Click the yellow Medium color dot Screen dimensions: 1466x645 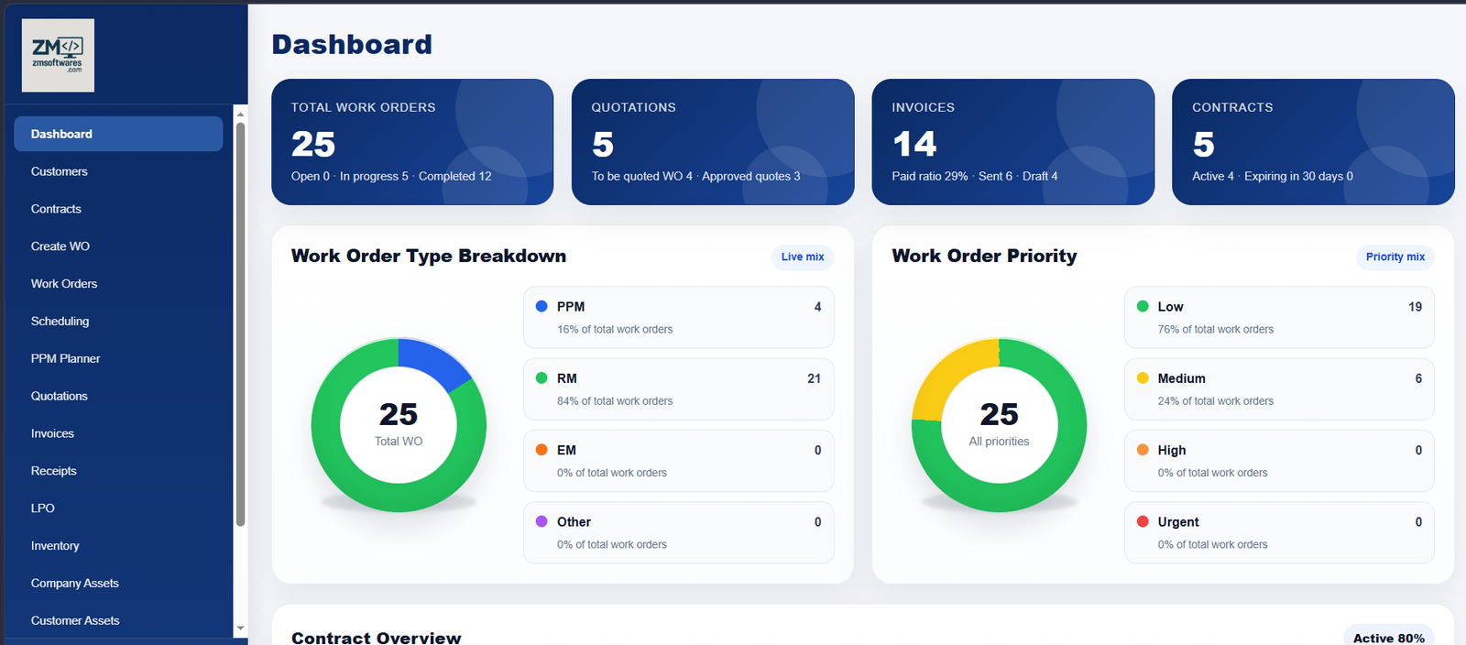point(1143,378)
